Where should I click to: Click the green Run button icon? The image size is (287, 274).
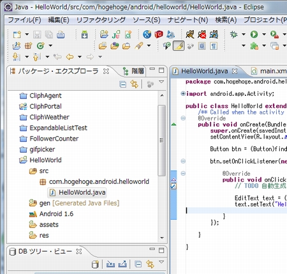pos(254,34)
